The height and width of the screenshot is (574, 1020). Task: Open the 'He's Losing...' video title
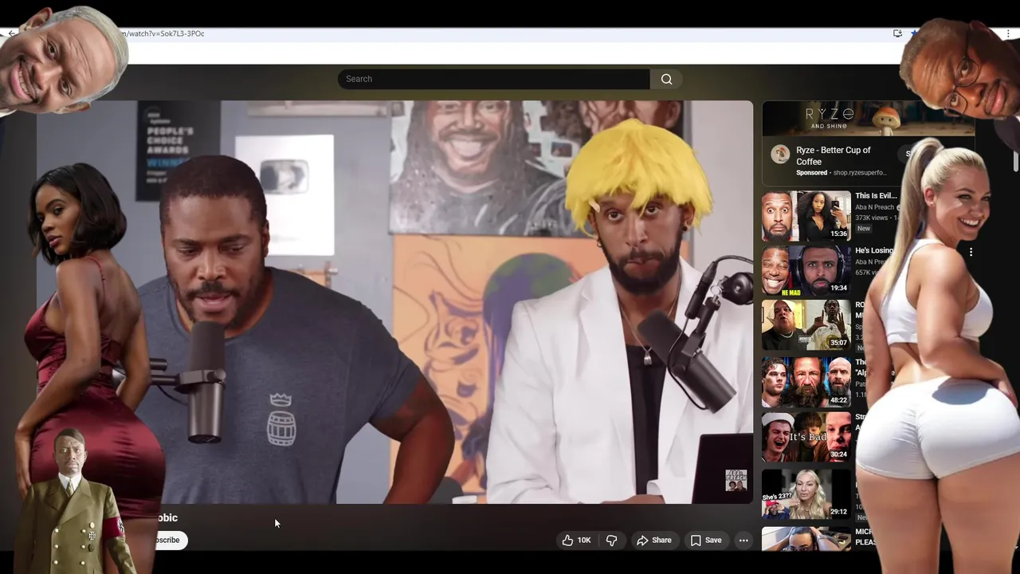874,250
